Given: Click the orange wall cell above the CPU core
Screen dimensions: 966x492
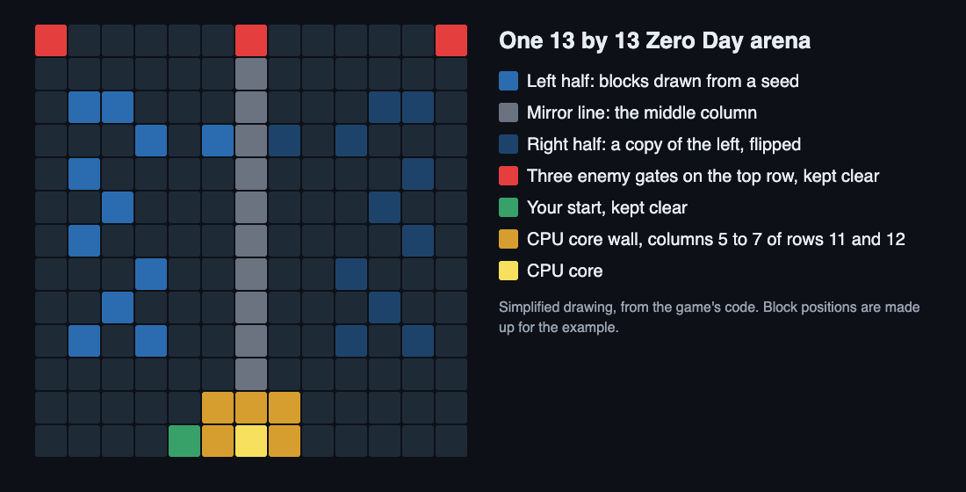Looking at the screenshot, I should pyautogui.click(x=251, y=408).
